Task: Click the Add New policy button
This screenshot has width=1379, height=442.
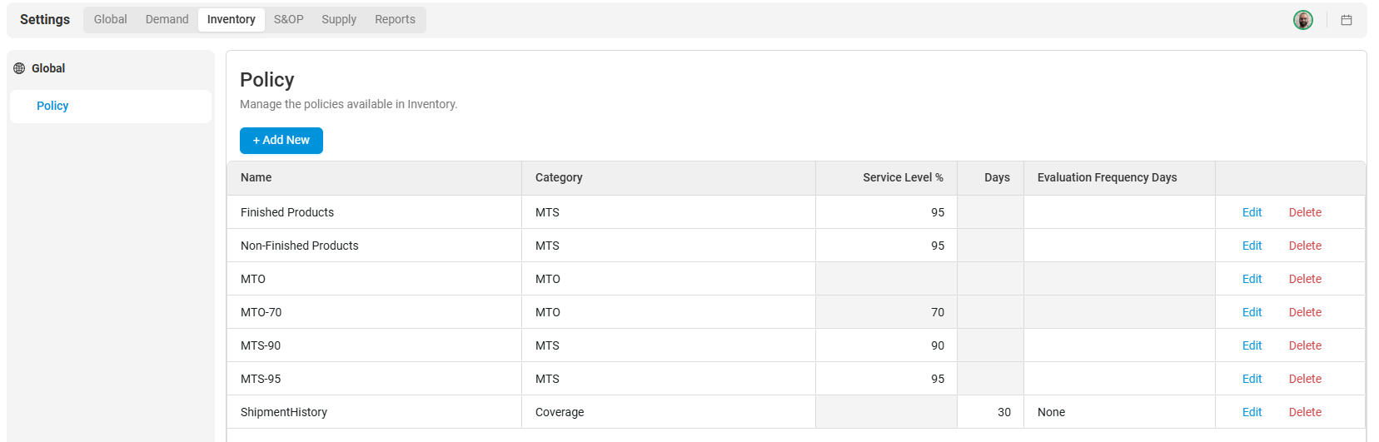Action: (x=281, y=140)
